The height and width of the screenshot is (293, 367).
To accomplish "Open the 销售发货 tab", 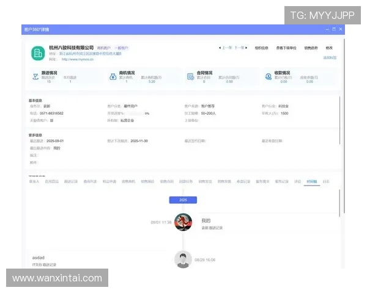I will pos(205,181).
